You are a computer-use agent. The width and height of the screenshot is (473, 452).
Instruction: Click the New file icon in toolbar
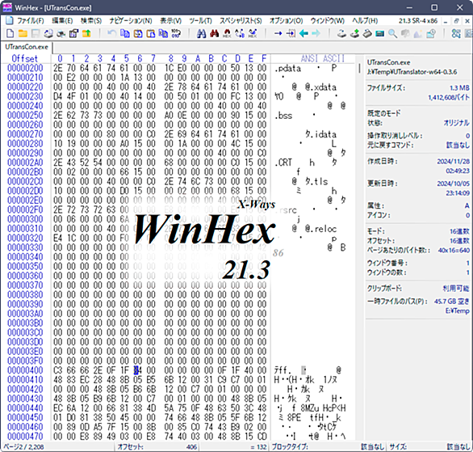pos(10,33)
